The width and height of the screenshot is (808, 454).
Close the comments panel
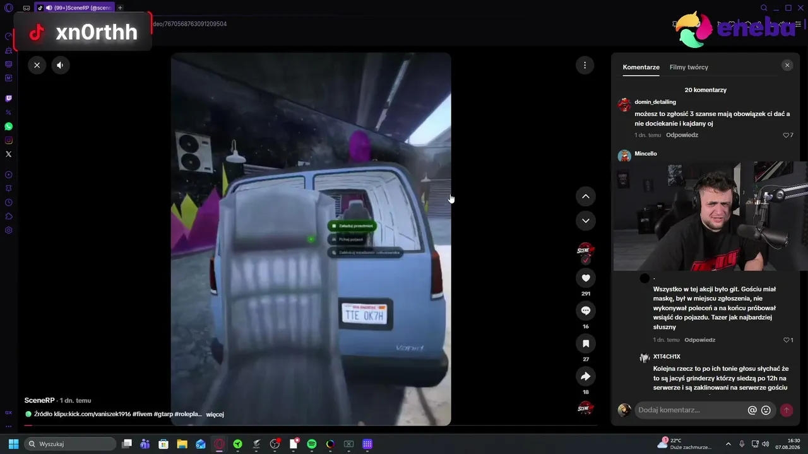coord(787,65)
